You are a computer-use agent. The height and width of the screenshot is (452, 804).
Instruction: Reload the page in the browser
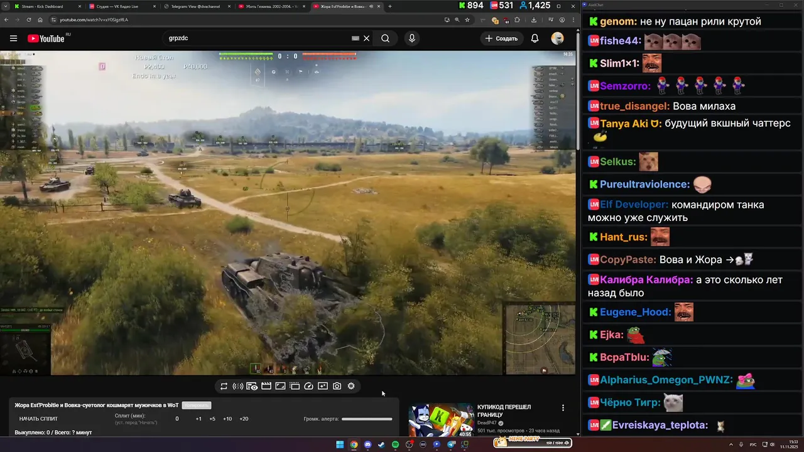(28, 19)
